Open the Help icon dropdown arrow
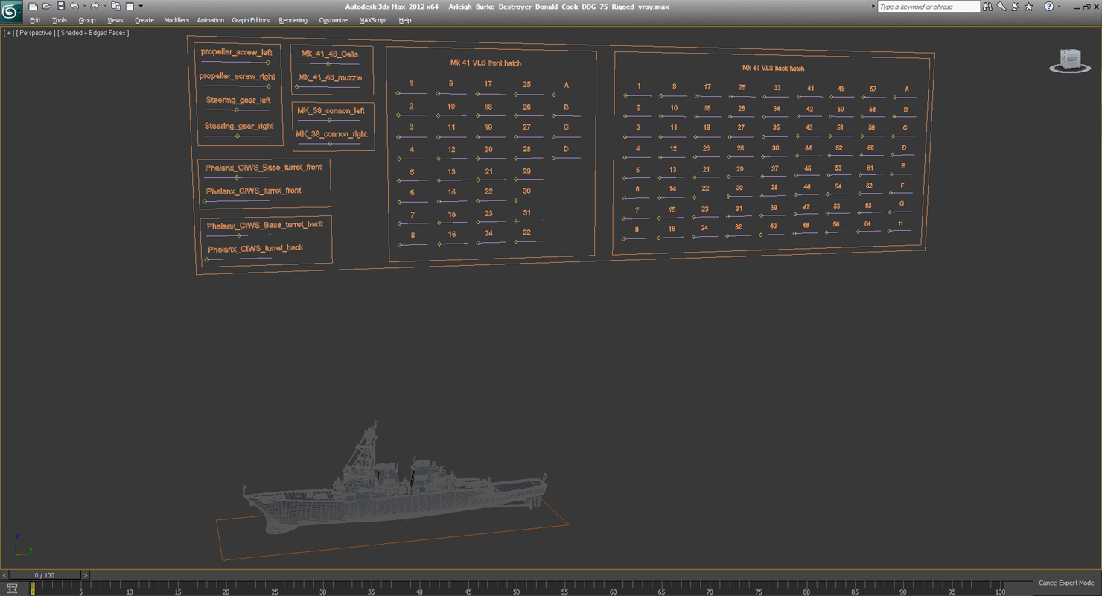This screenshot has height=596, width=1102. click(1059, 7)
